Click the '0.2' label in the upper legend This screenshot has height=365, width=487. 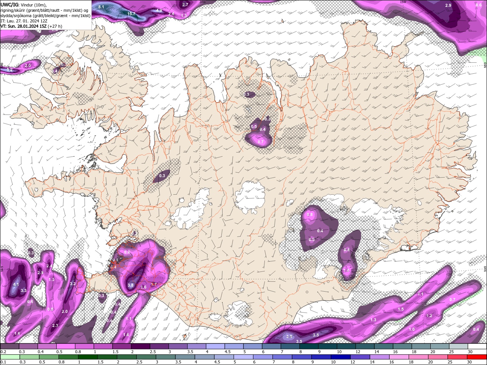coord(3,352)
